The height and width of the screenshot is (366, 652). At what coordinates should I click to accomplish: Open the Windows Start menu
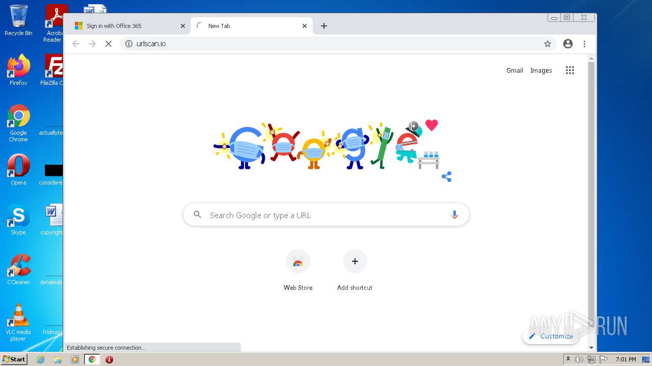pyautogui.click(x=14, y=359)
